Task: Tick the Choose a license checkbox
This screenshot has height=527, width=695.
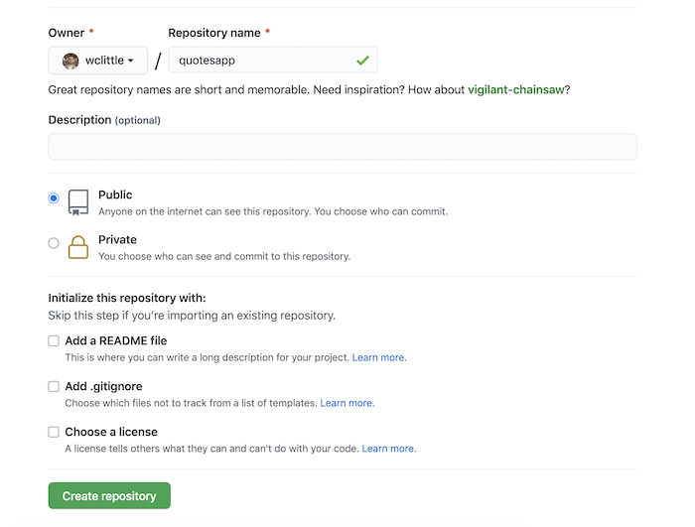Action: (54, 433)
